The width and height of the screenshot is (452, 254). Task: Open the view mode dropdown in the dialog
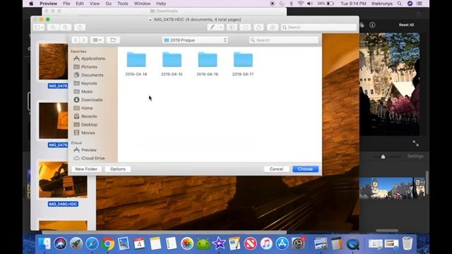tap(97, 40)
